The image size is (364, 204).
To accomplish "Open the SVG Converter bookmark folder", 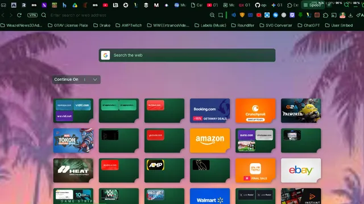I will tap(276, 25).
